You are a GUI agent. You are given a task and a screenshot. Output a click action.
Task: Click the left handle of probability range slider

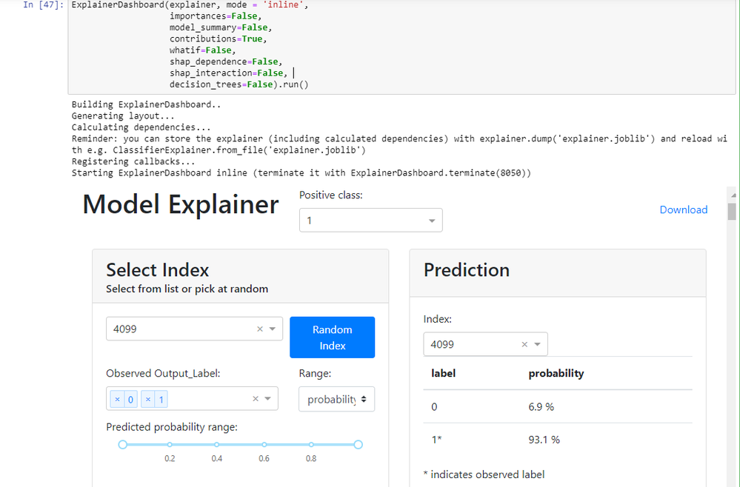pos(123,444)
